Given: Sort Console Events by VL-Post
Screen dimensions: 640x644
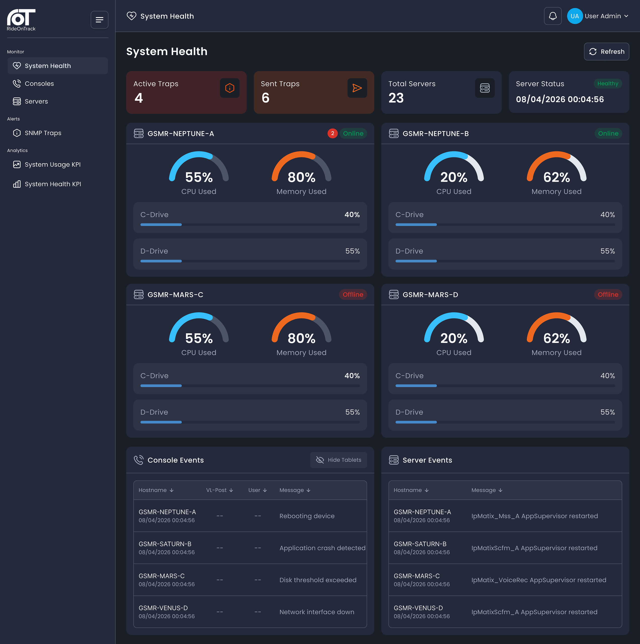Looking at the screenshot, I should pos(219,490).
